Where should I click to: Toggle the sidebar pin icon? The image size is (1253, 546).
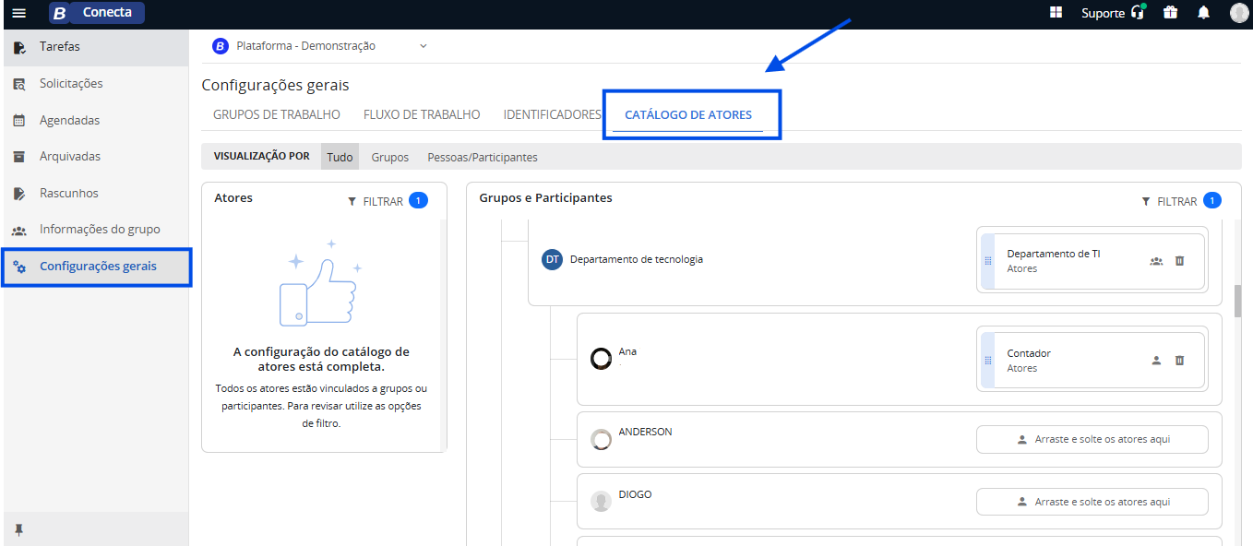point(18,530)
